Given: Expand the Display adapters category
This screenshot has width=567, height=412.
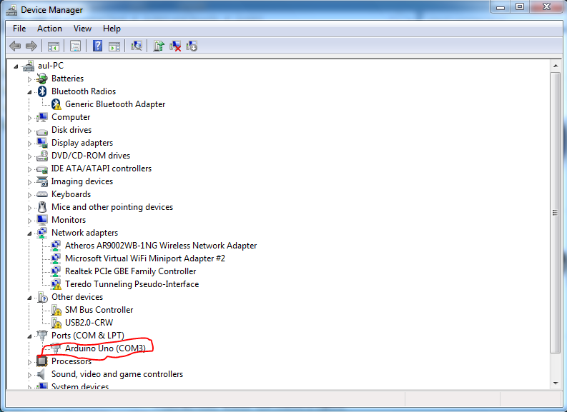Looking at the screenshot, I should pos(29,144).
